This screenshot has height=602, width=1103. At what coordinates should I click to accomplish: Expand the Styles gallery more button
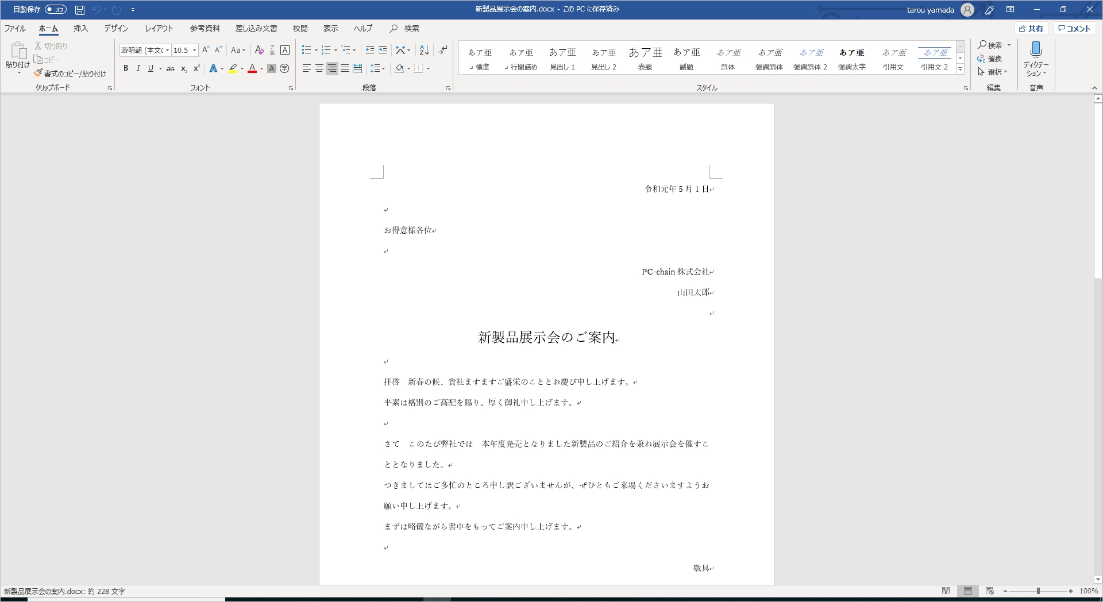point(960,69)
